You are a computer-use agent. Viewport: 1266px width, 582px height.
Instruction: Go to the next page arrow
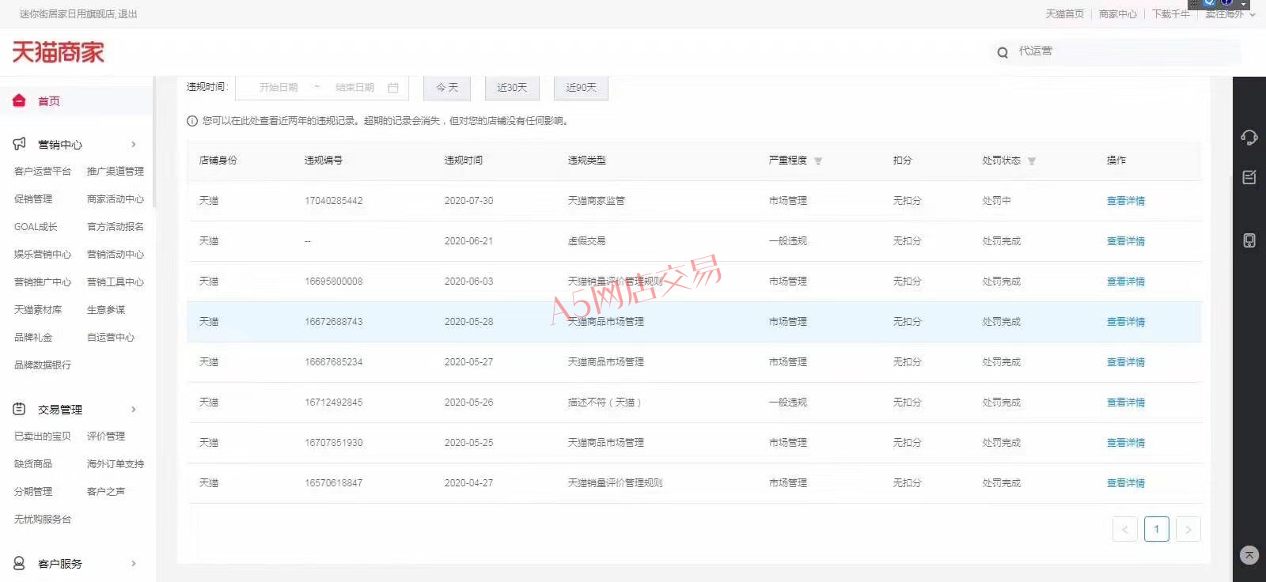click(1188, 529)
